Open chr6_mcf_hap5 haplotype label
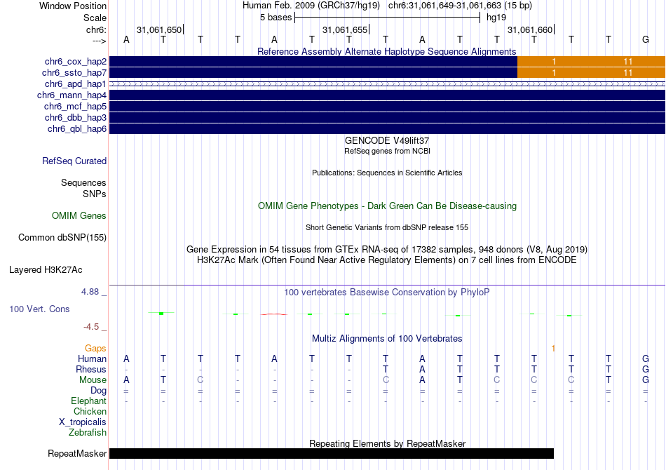The height and width of the screenshot is (470, 666). point(75,106)
